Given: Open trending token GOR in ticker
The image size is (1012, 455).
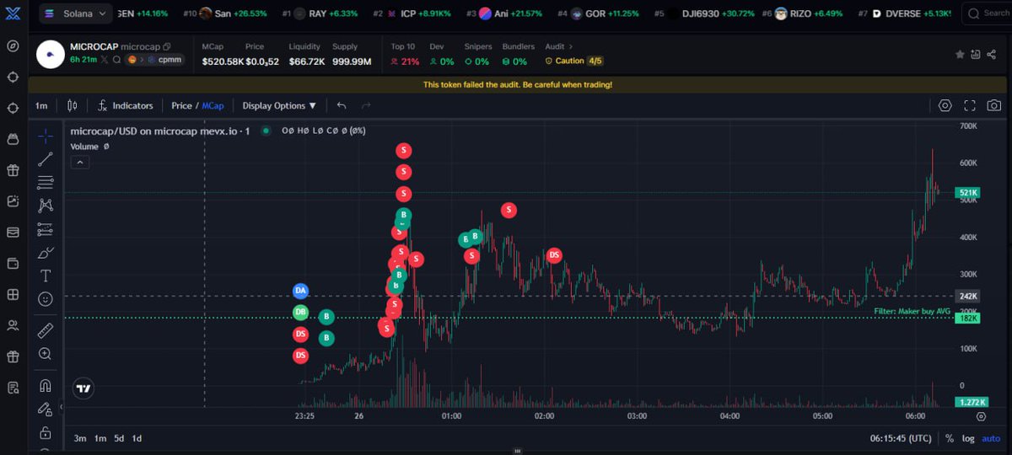Looking at the screenshot, I should 600,13.
